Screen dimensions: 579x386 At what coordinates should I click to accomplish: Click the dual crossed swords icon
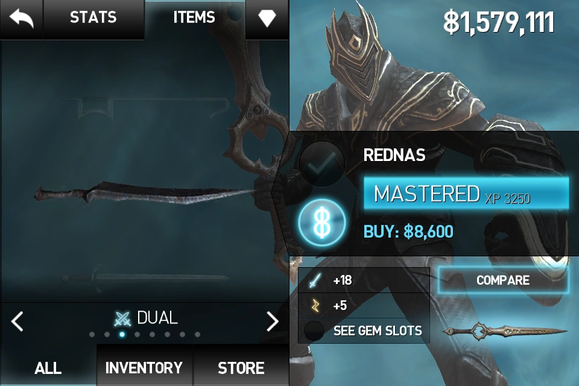tap(122, 318)
